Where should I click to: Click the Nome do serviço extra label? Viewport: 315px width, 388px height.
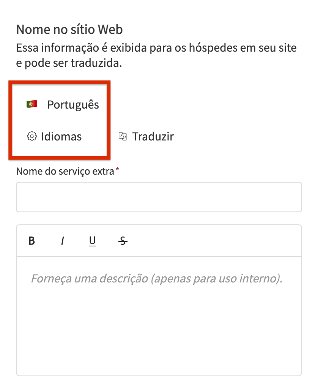pyautogui.click(x=65, y=171)
